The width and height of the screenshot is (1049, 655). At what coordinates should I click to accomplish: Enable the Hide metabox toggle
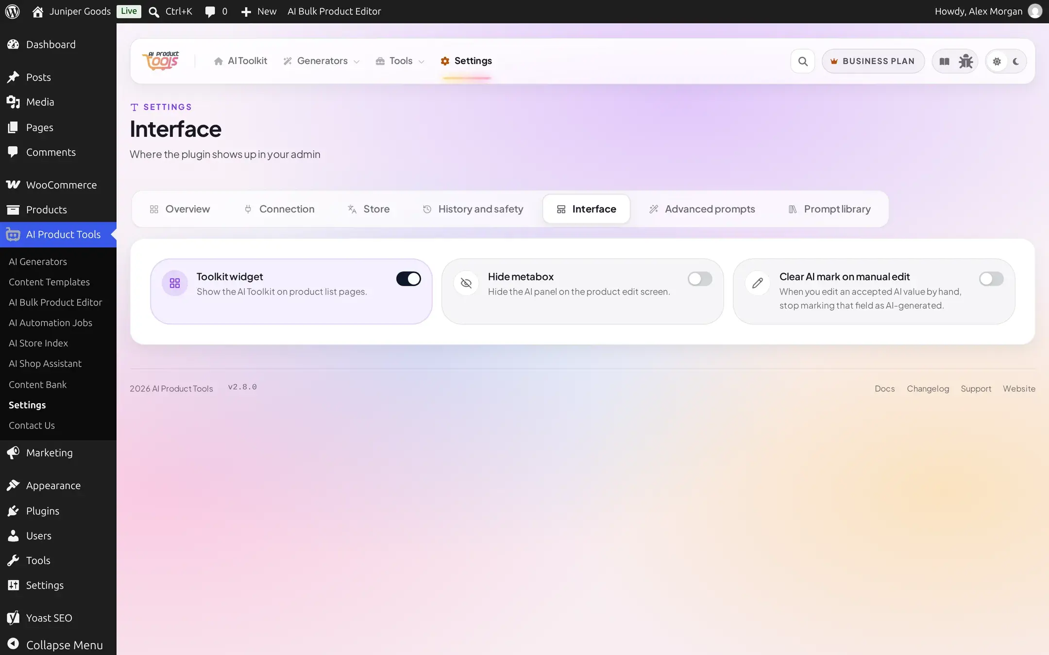700,278
